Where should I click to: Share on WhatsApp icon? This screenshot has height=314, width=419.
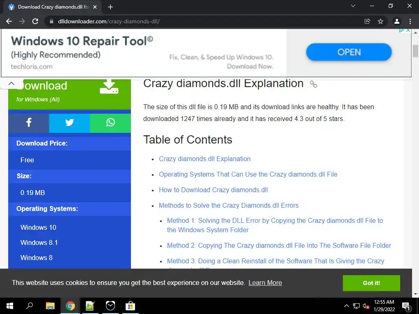(110, 123)
